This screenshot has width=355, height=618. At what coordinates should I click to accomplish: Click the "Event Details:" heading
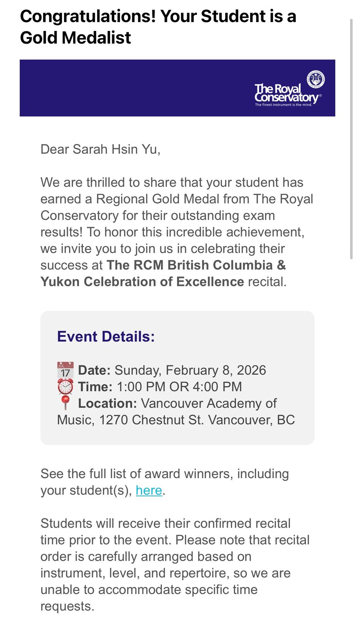pos(106,336)
